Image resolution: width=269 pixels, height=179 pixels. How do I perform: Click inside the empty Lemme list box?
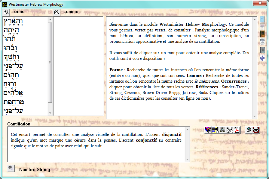[x=78, y=66]
